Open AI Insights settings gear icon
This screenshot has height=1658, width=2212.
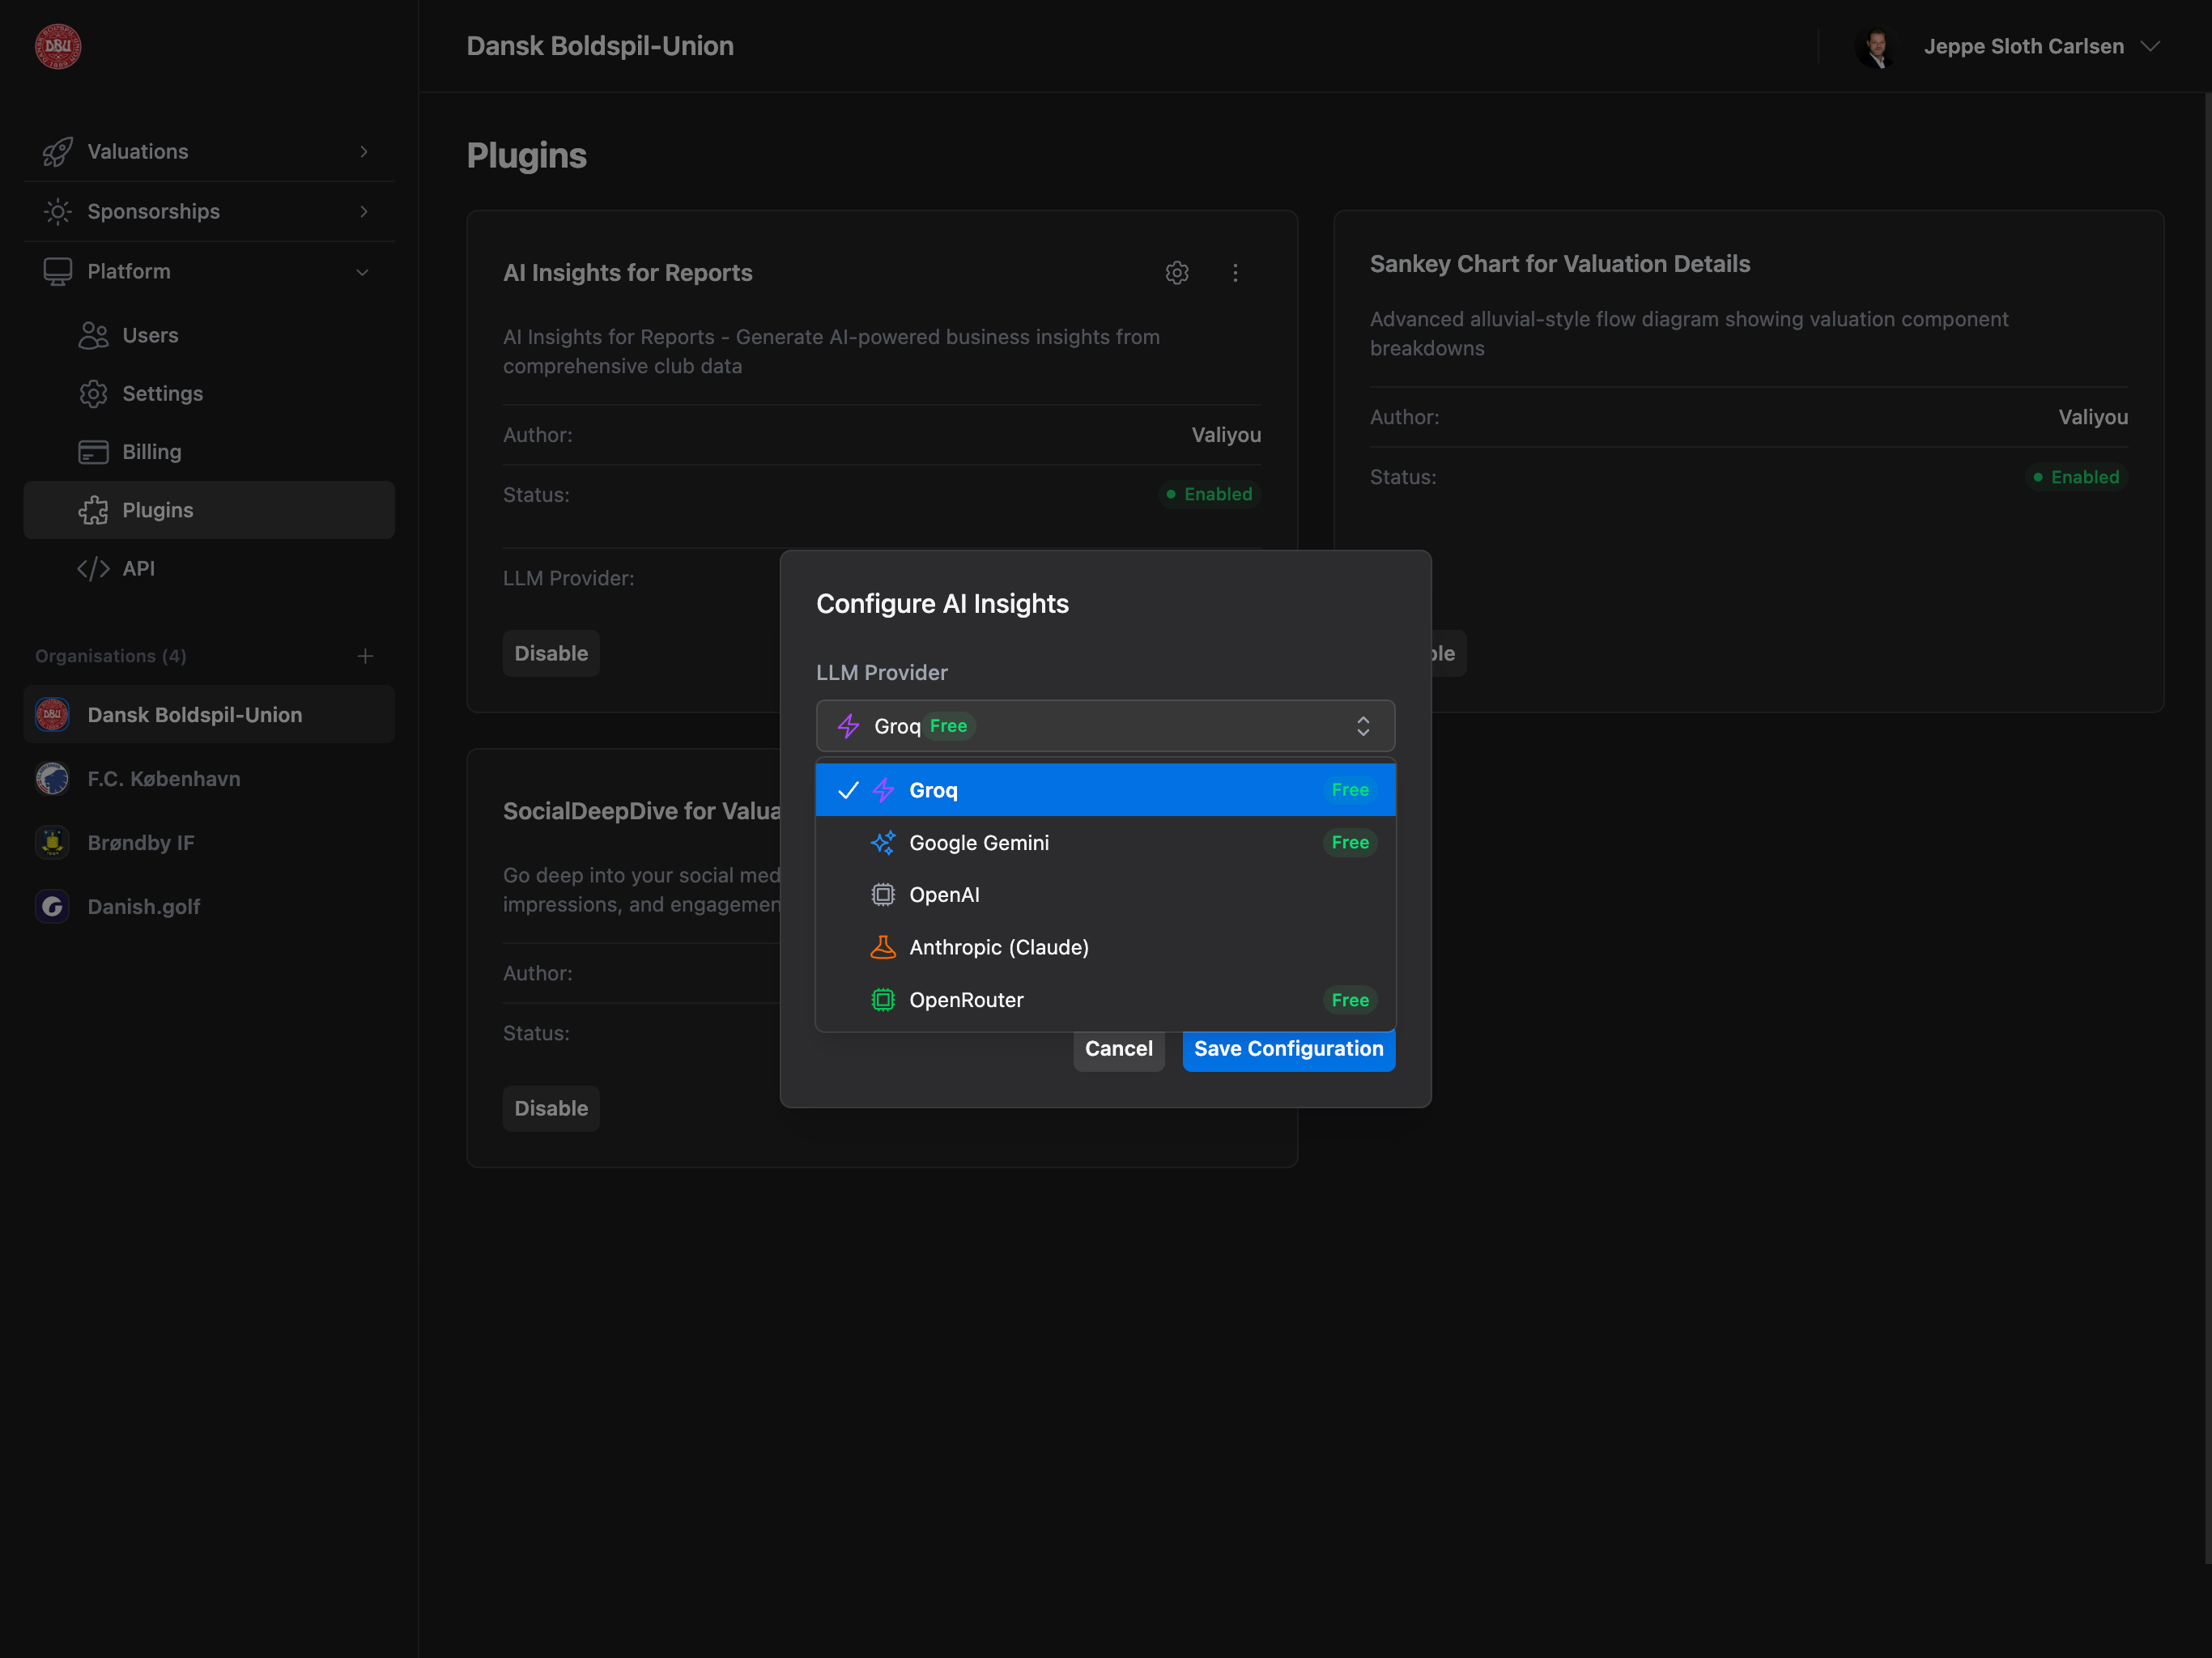(1177, 272)
